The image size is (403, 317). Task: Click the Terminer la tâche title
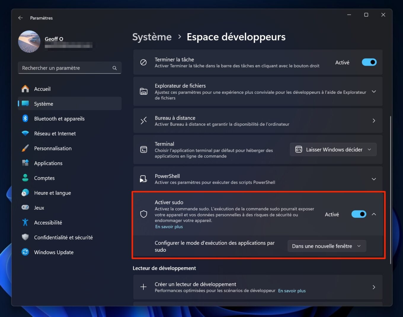[x=174, y=59]
